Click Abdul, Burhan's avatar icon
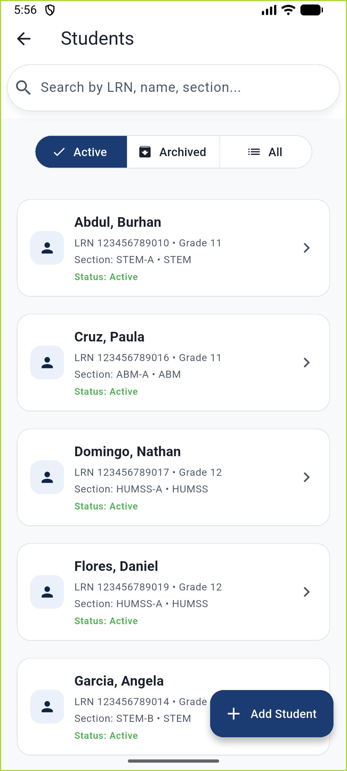This screenshot has width=347, height=771. 47,248
